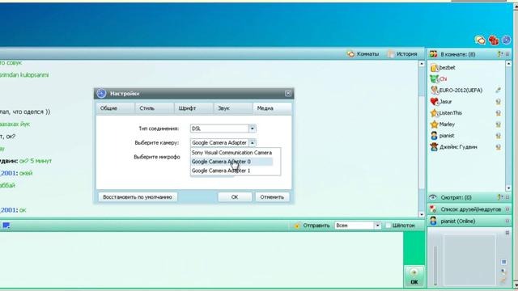Click Chi's green avatar icon
518x291 pixels.
pos(434,79)
